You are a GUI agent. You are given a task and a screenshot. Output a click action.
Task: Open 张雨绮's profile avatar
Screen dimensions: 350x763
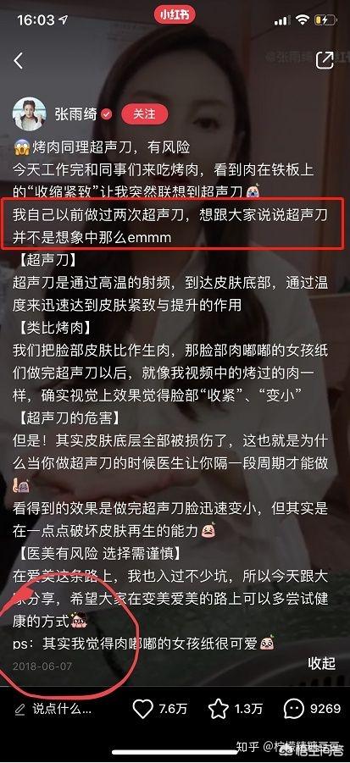pos(29,113)
